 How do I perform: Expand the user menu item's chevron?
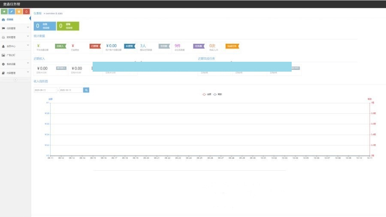coord(28,45)
